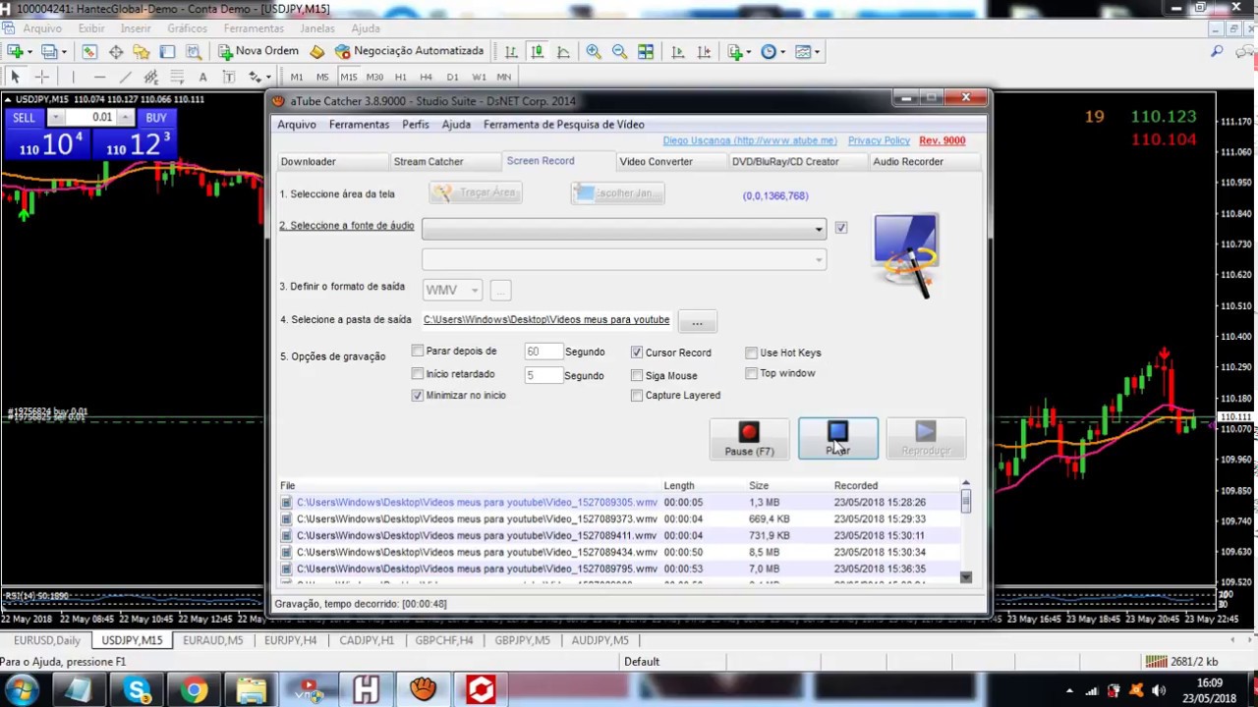Screen dimensions: 1258x707
Task: Click the tile windows grid icon
Action: pos(646,51)
